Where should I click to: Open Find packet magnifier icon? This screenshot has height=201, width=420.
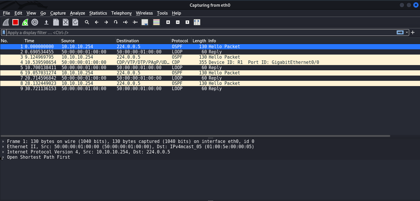87,22
